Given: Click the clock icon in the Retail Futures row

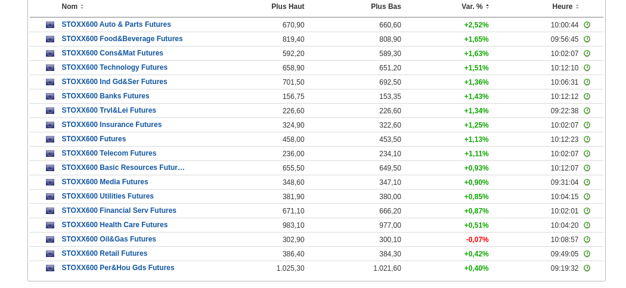Looking at the screenshot, I should click(587, 254).
